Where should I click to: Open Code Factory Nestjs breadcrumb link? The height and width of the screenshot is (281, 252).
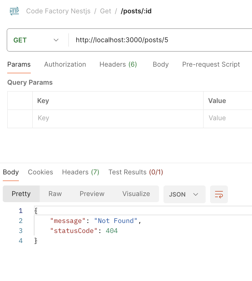click(x=58, y=11)
